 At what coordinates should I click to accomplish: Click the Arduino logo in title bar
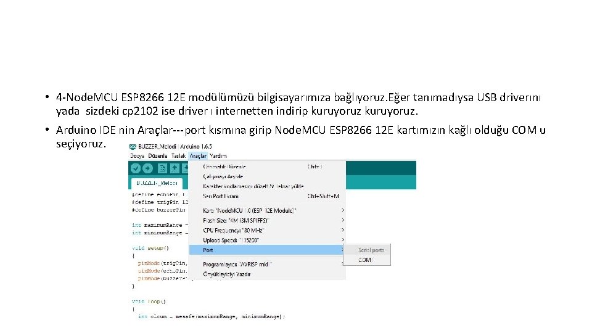pyautogui.click(x=133, y=147)
